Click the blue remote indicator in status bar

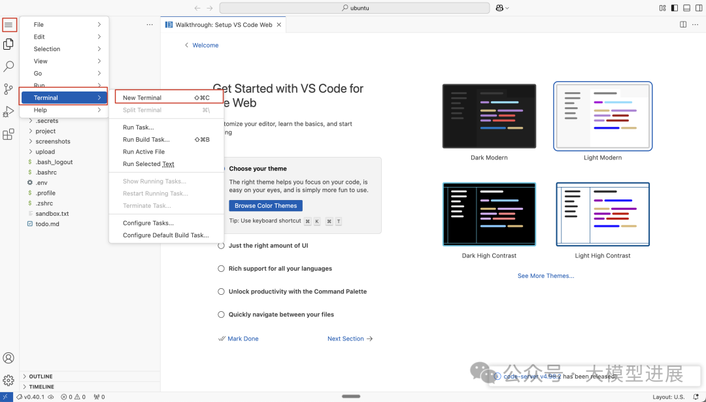(5, 397)
